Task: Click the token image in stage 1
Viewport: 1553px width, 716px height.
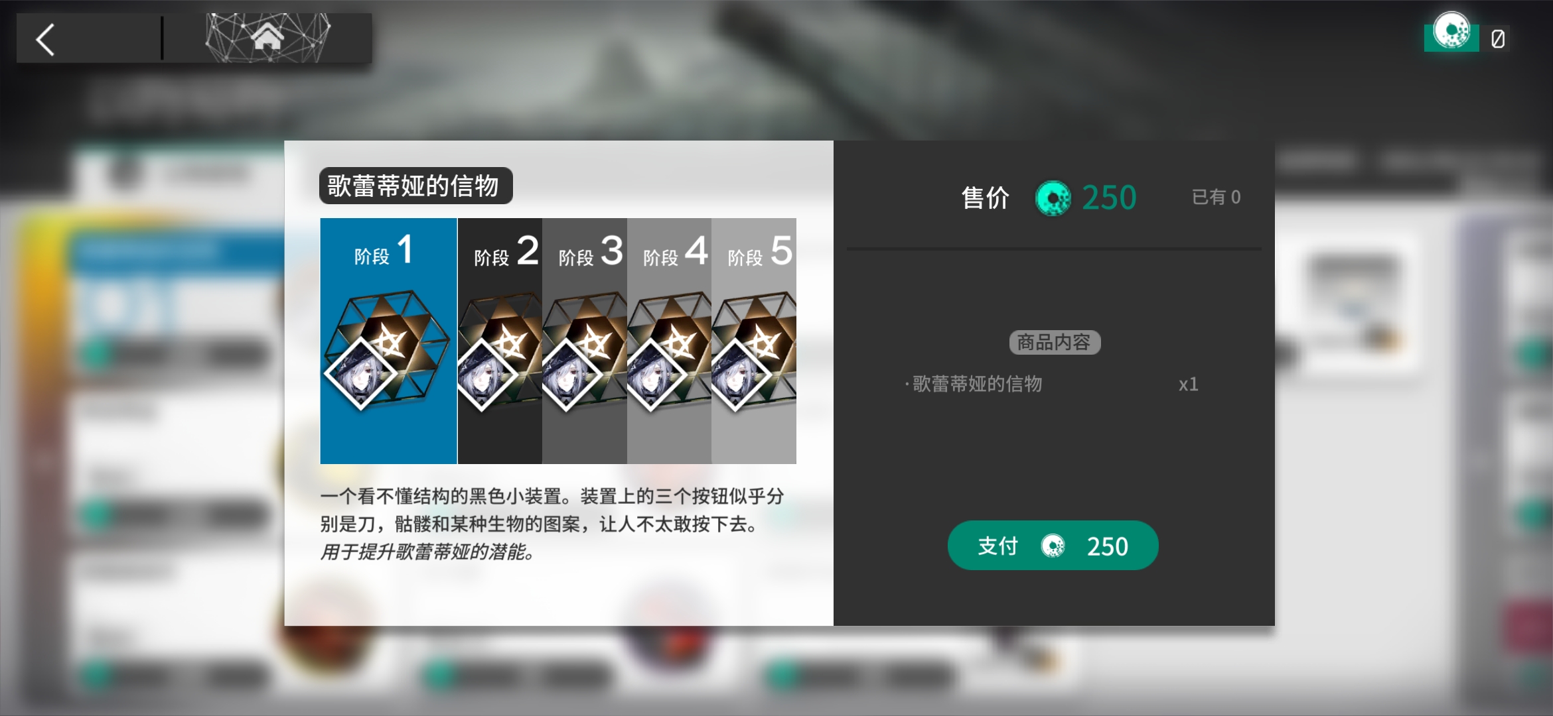Action: 387,350
